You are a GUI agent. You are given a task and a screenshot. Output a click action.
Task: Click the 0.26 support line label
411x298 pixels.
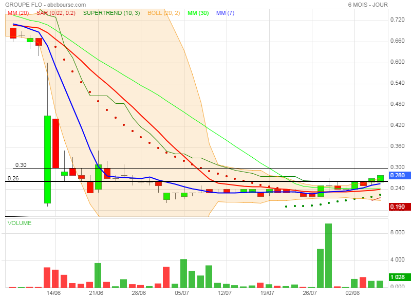[13, 178]
